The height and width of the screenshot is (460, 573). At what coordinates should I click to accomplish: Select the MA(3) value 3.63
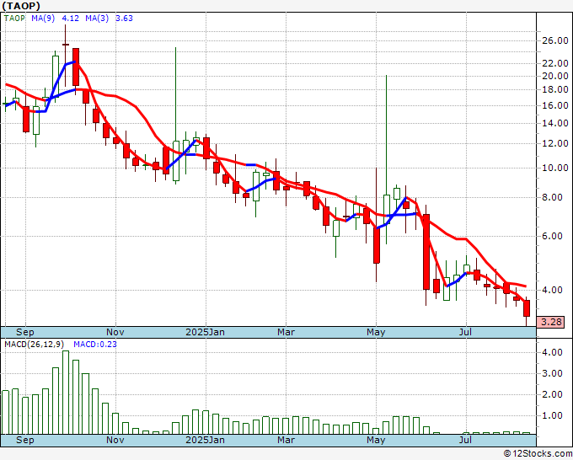point(124,19)
